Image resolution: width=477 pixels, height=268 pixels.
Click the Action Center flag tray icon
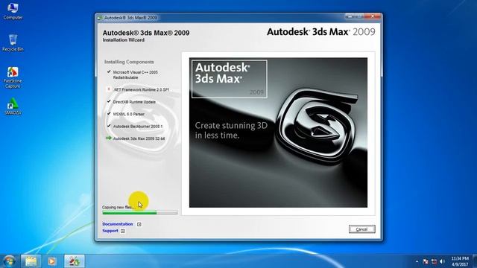click(x=426, y=261)
